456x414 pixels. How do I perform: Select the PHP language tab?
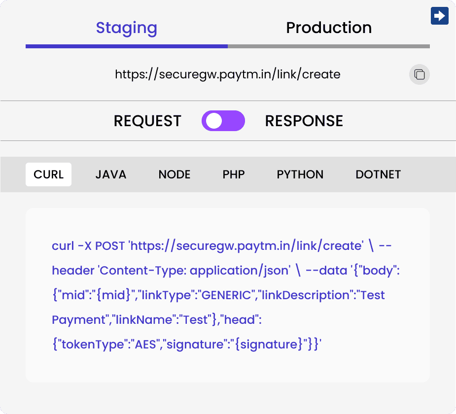coord(234,174)
